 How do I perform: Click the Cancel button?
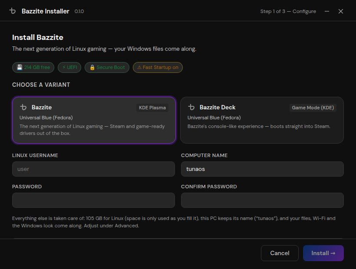click(x=280, y=253)
